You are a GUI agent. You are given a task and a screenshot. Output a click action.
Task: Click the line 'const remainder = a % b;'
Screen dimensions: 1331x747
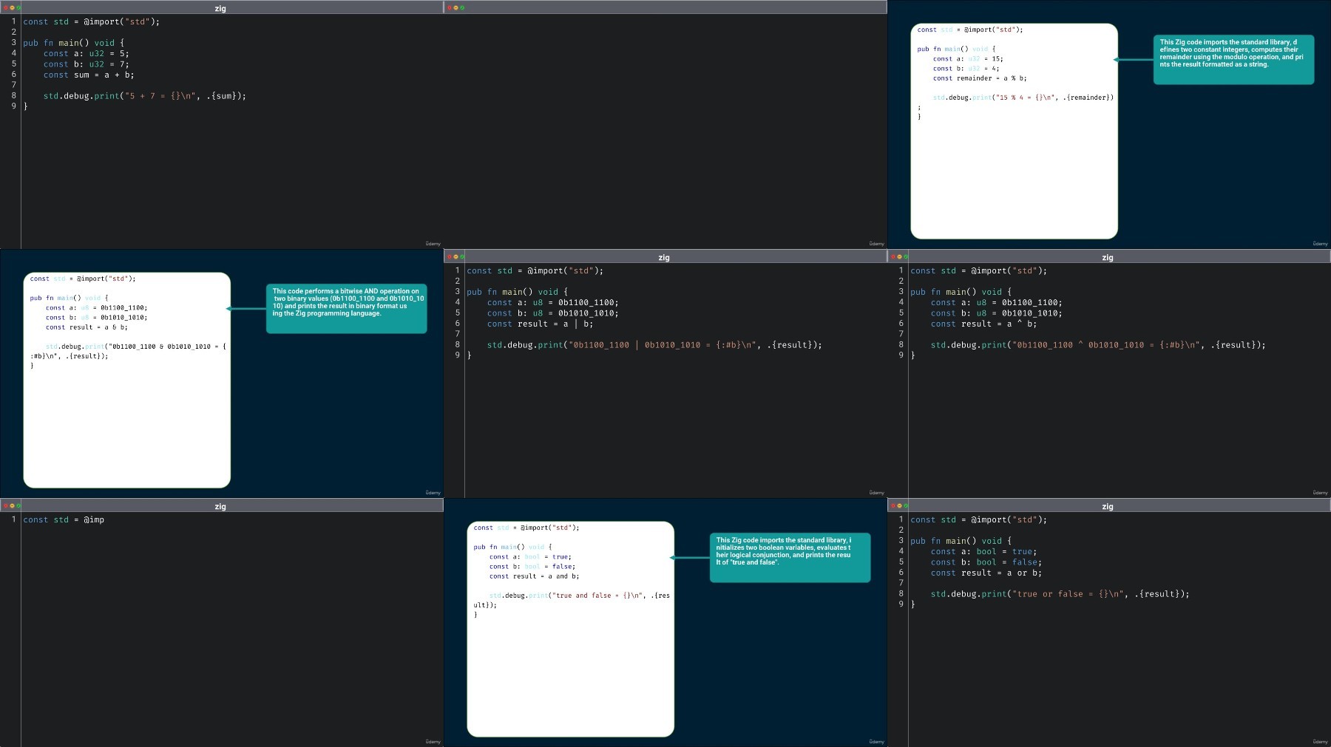(980, 78)
